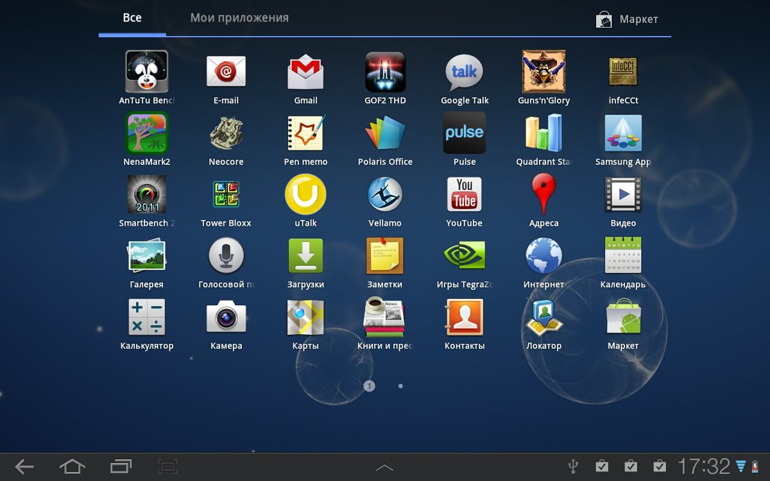Open the Галерея gallery app
The height and width of the screenshot is (481, 770).
[x=146, y=256]
